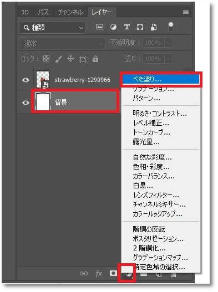Open the Layers panel hamburger menu
Screen dimensions: 218x292
pos(186,12)
